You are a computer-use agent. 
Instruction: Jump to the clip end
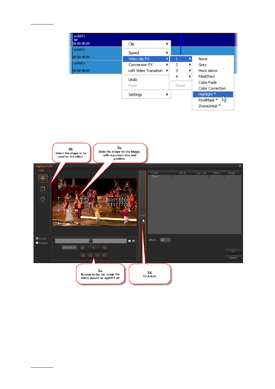click(x=104, y=248)
